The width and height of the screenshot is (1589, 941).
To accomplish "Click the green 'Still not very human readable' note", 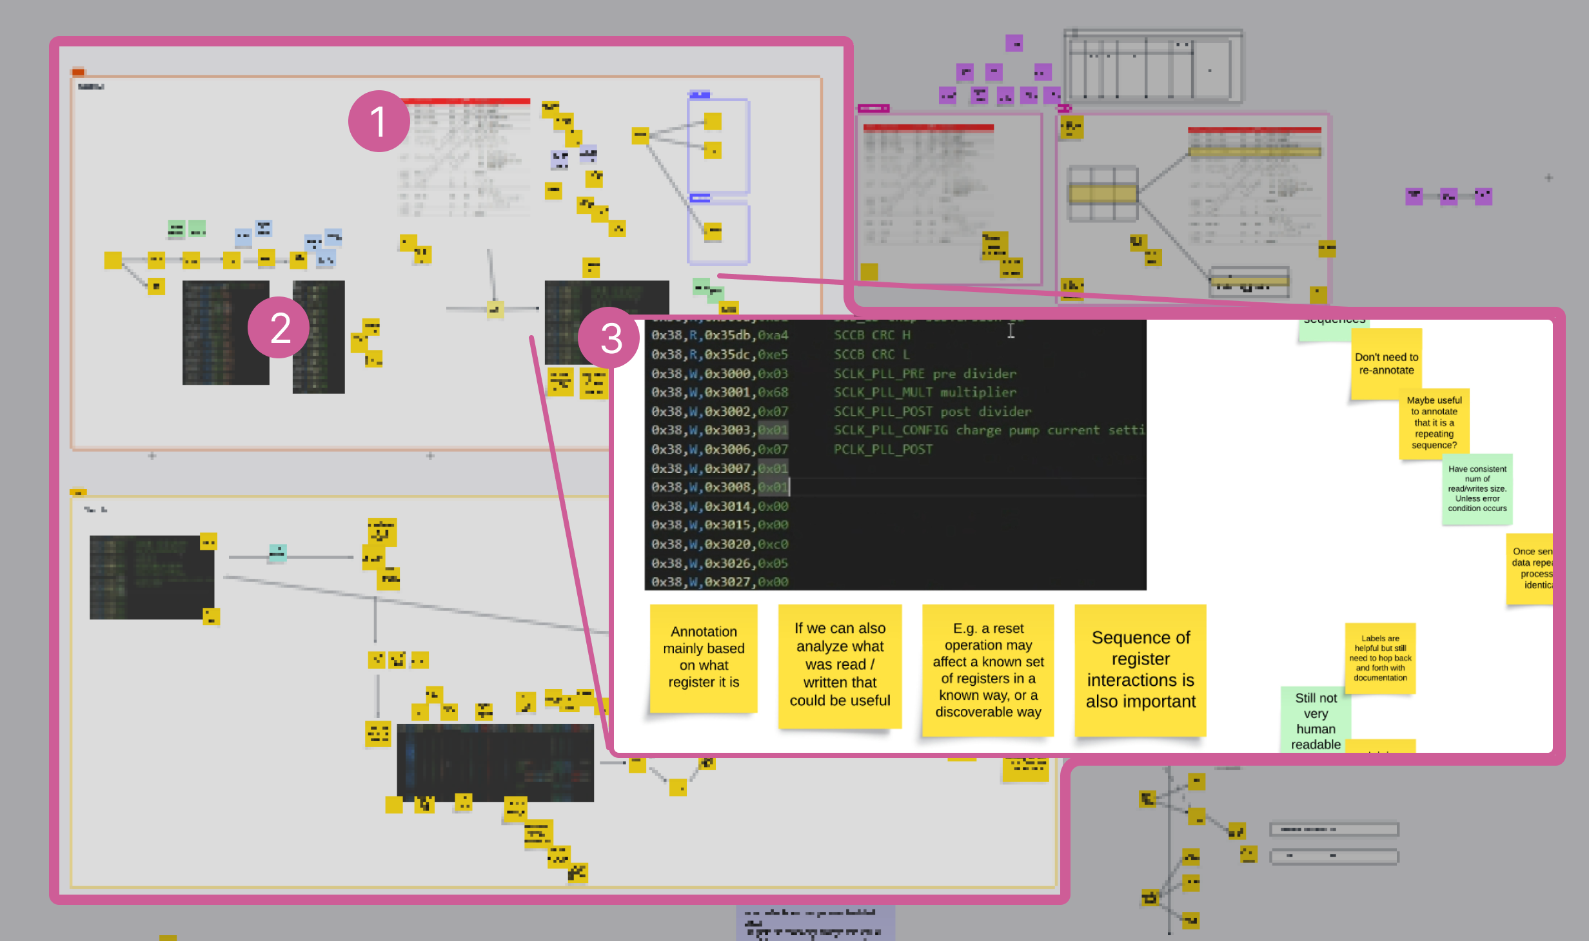I will [1315, 721].
